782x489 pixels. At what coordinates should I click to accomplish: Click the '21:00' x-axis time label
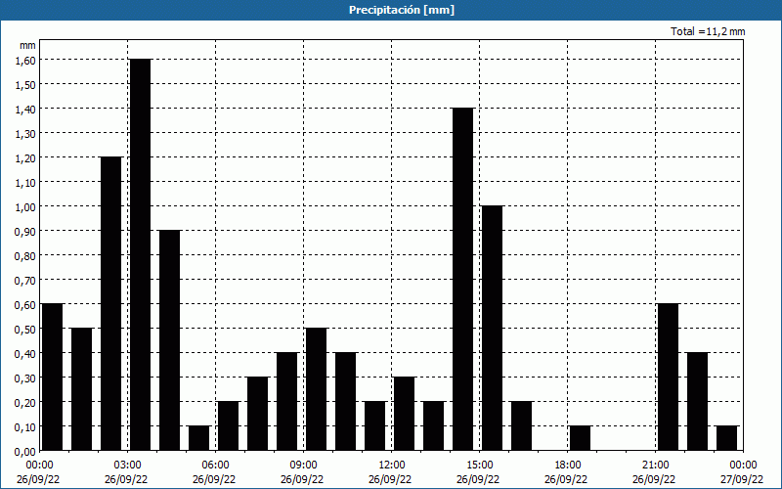tap(655, 466)
